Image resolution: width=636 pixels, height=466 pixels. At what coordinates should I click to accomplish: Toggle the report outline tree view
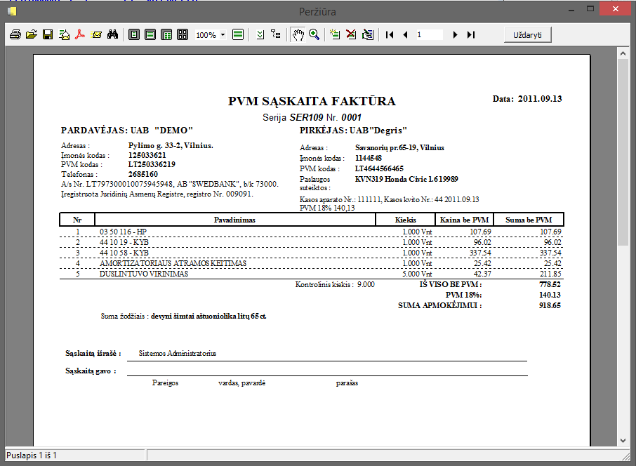click(x=276, y=34)
